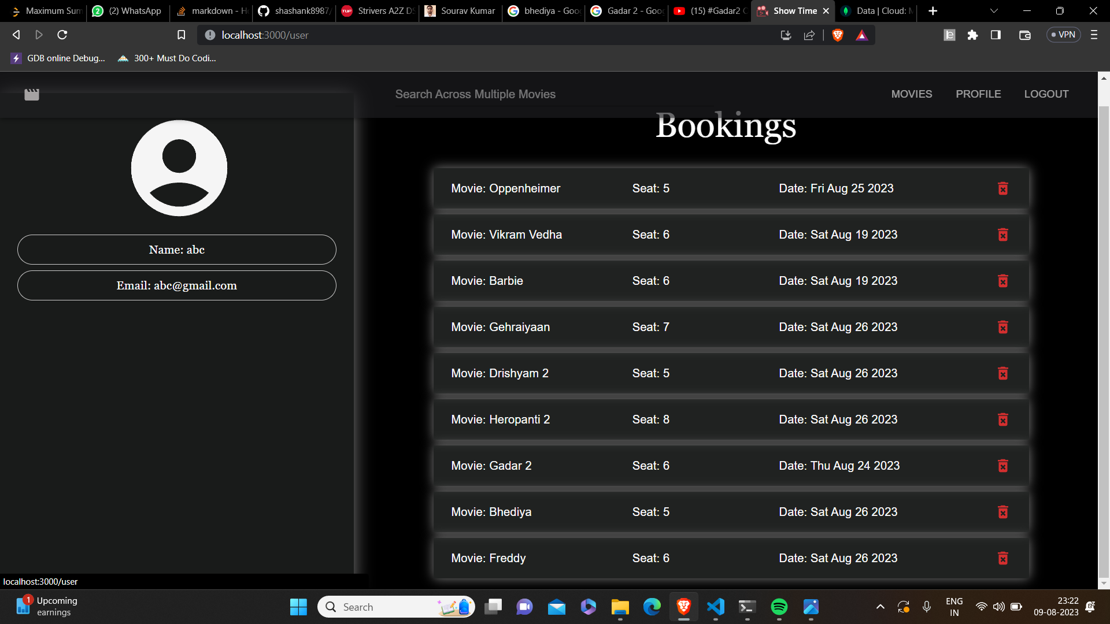Click the clapperboard logo icon
1110x624 pixels.
(32, 94)
